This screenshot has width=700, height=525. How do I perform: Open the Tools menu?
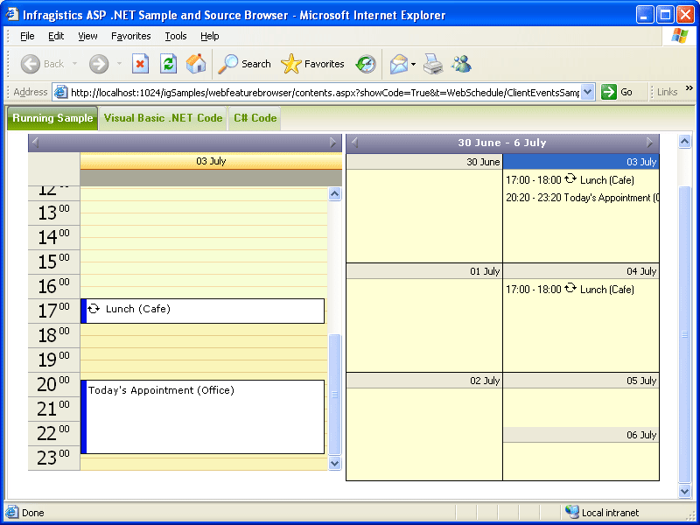[x=175, y=36]
